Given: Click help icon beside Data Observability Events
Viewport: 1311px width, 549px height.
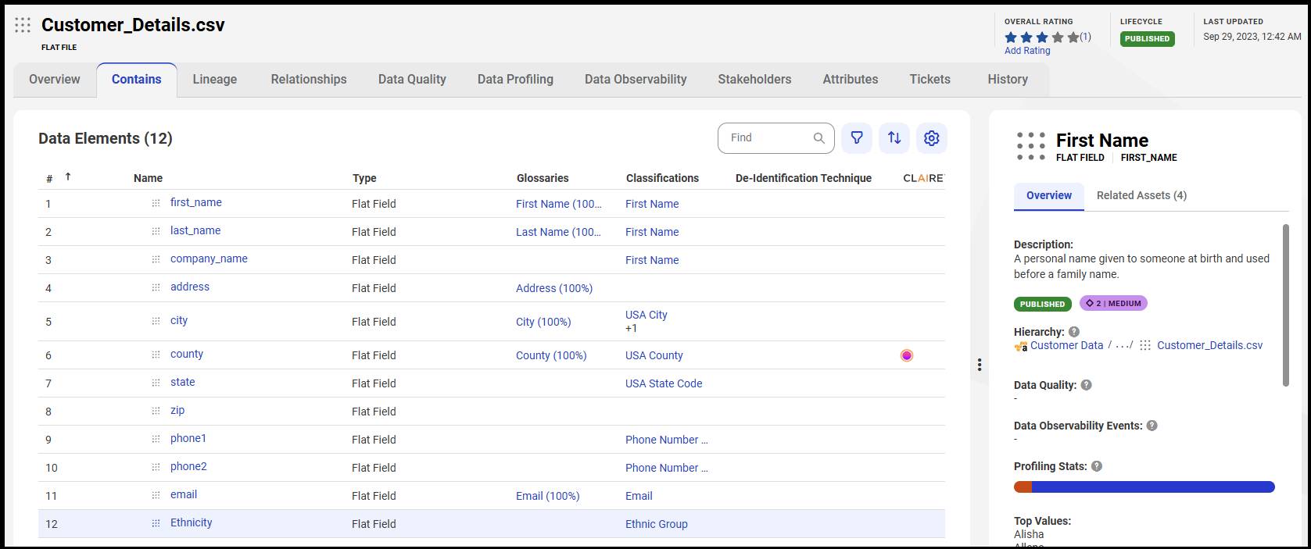Looking at the screenshot, I should pyautogui.click(x=1152, y=426).
